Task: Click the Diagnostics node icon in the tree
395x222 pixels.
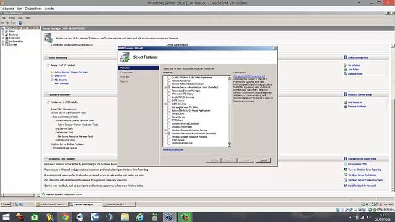Action: (x=7, y=38)
